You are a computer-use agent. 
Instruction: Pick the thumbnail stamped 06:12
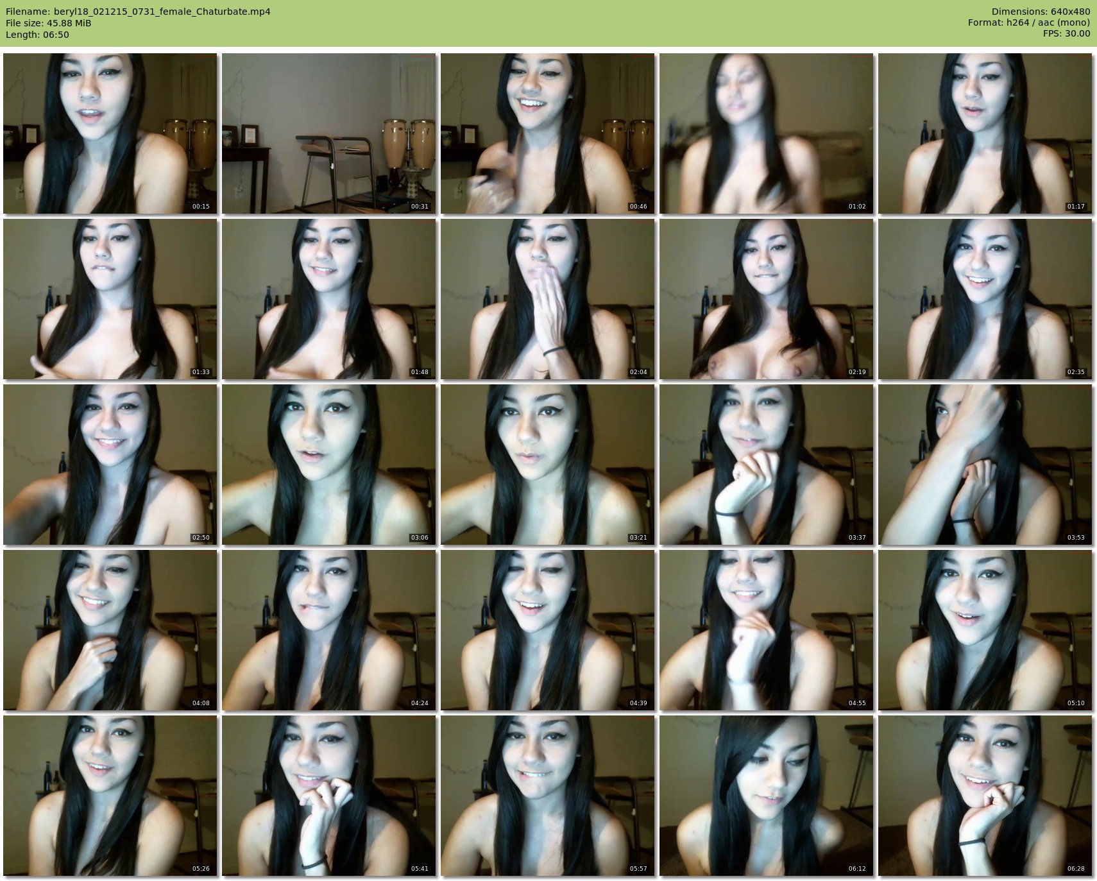(x=766, y=796)
